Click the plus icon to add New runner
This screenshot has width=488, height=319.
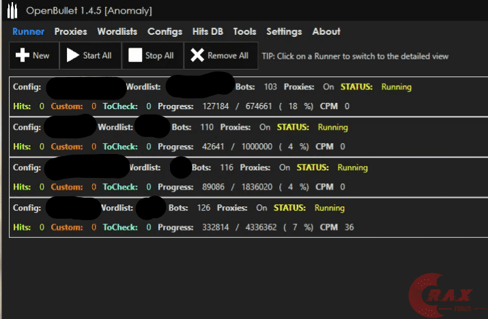click(23, 55)
